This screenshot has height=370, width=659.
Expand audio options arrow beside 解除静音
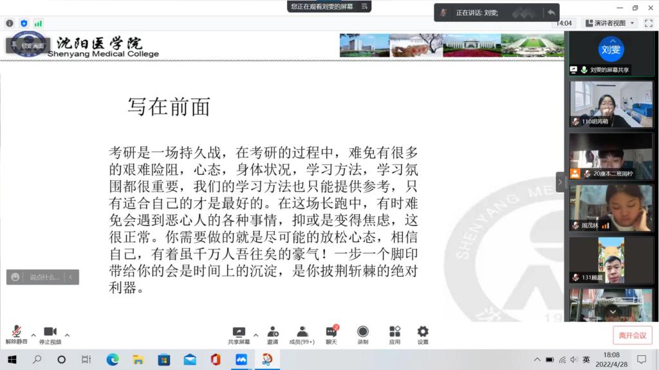pos(33,335)
